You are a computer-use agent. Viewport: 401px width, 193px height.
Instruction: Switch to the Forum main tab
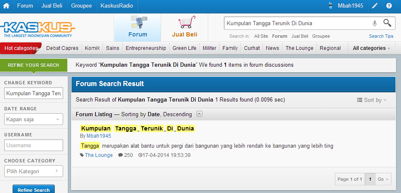(138, 28)
